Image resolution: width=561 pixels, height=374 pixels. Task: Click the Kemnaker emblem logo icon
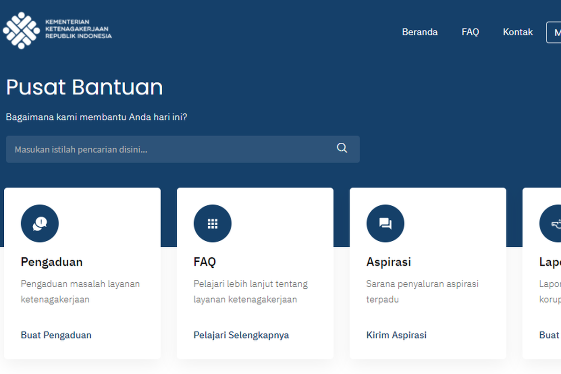pos(21,30)
